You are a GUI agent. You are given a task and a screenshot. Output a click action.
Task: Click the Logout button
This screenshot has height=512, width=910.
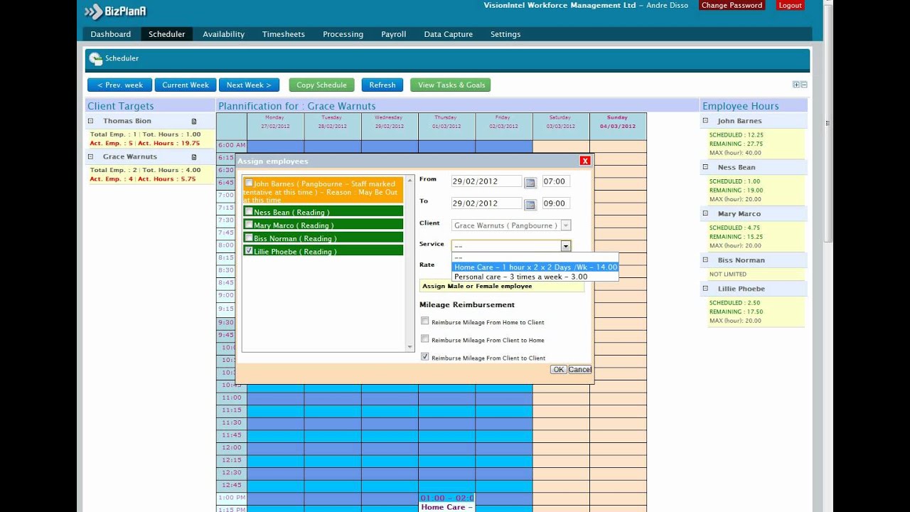(790, 5)
